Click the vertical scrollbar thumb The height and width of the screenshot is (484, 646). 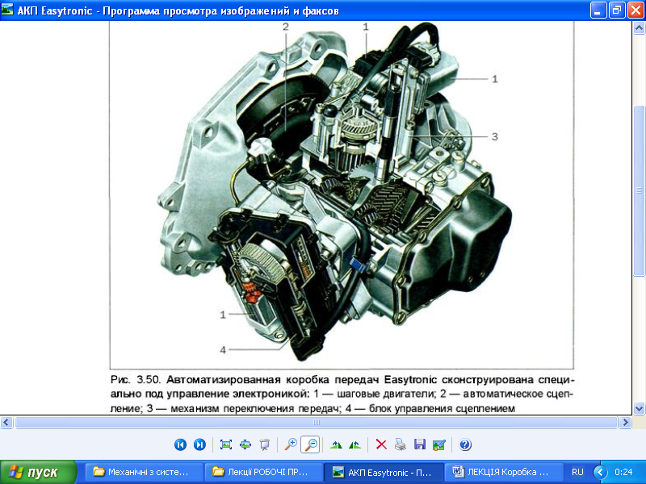click(639, 190)
